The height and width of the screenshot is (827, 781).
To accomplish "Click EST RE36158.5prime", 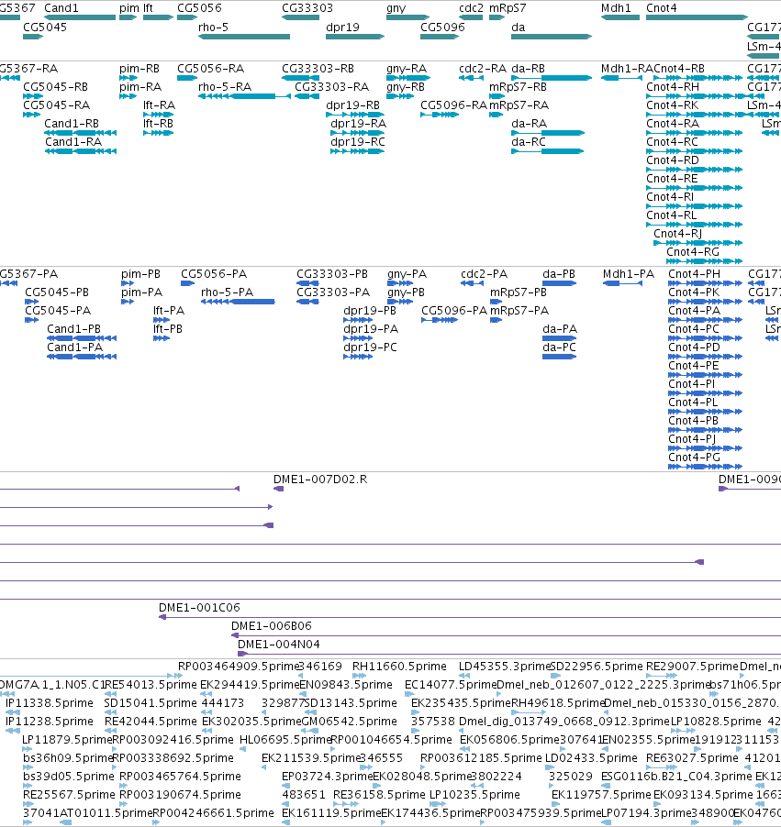I will coord(379,794).
